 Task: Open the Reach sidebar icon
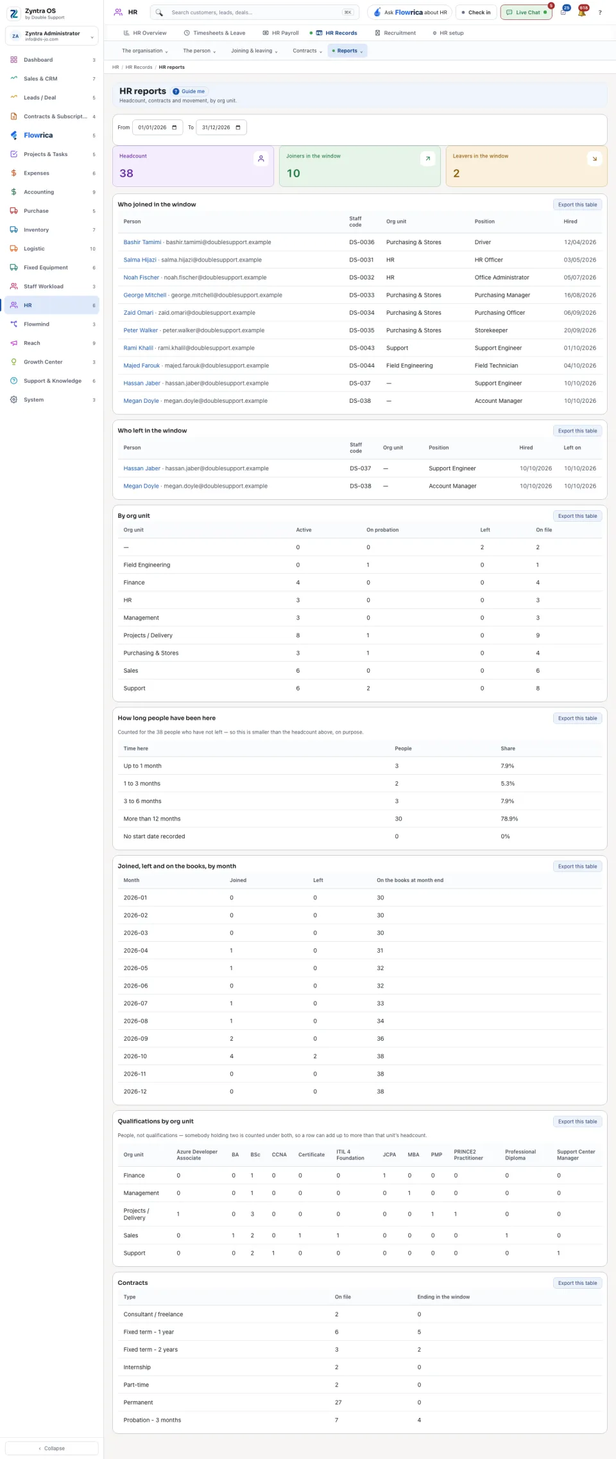(14, 343)
